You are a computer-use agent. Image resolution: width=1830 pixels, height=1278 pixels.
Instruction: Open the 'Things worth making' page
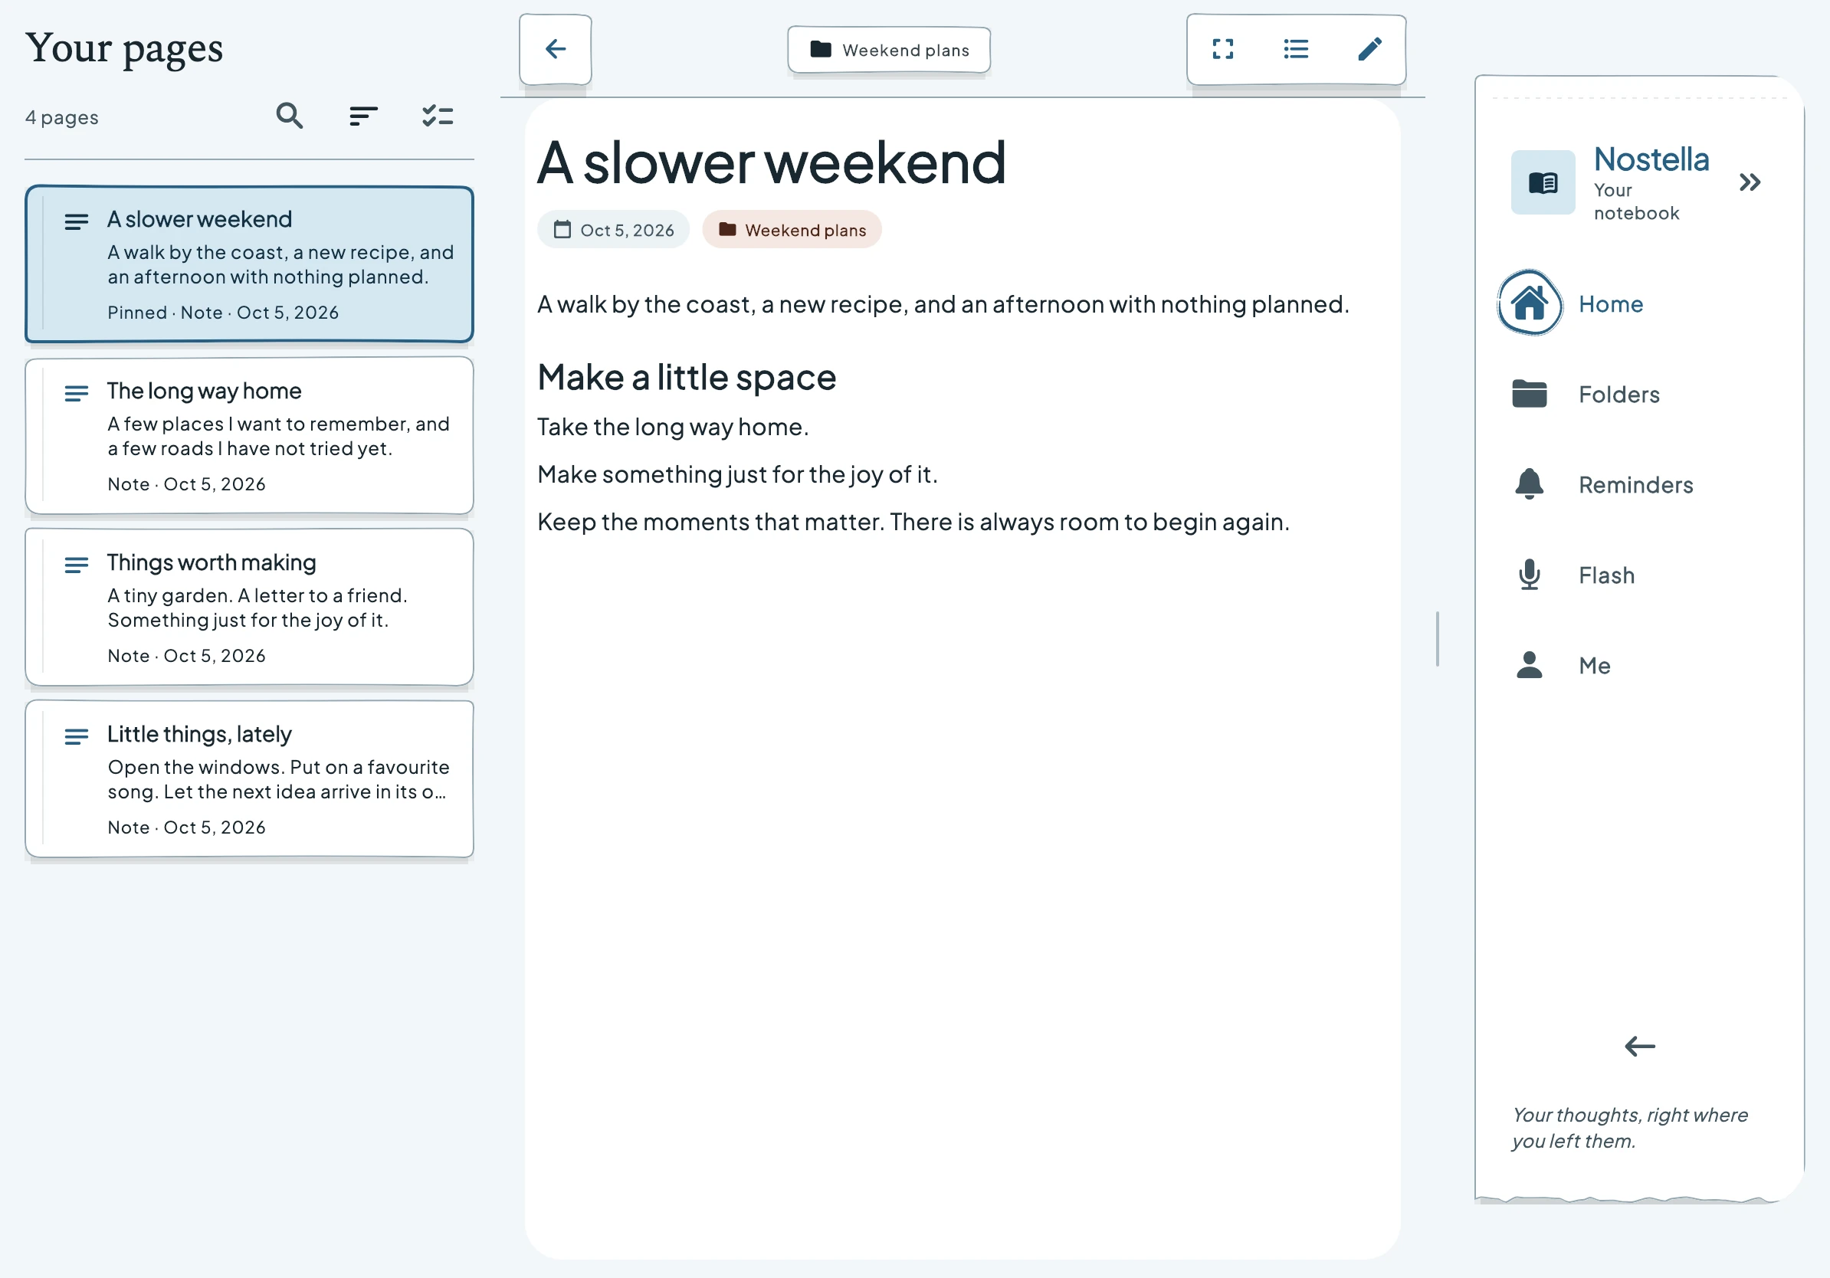(250, 607)
